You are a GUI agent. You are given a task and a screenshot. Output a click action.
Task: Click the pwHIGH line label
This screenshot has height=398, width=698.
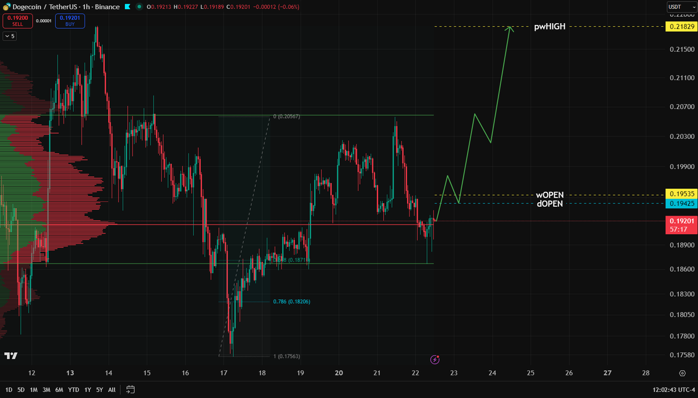tap(550, 27)
